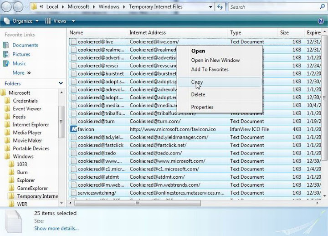Sort by the Type column header
Viewport: 328px width, 236px height.
click(x=252, y=33)
